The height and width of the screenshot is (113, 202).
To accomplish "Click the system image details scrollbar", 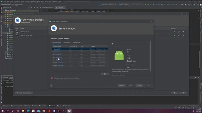I will coord(150,56).
